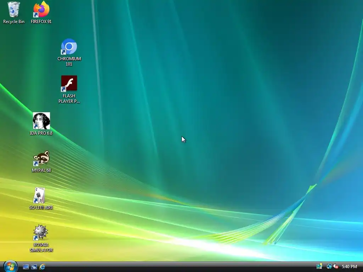Click the muted volume tray icon

pos(336,266)
